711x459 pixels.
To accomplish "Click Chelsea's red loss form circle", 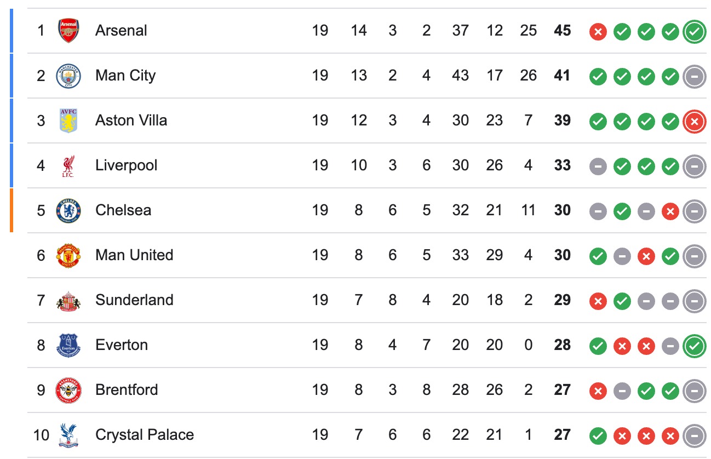I will tap(669, 211).
